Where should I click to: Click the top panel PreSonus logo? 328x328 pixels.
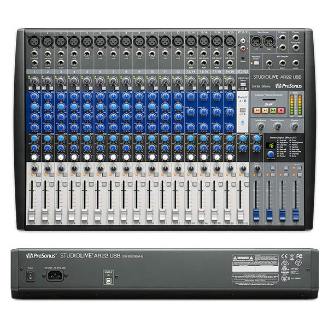click(289, 86)
